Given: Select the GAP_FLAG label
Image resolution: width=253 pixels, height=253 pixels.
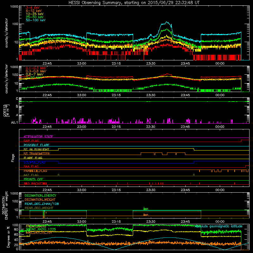Looking at the screenshot, I should click(31, 141).
